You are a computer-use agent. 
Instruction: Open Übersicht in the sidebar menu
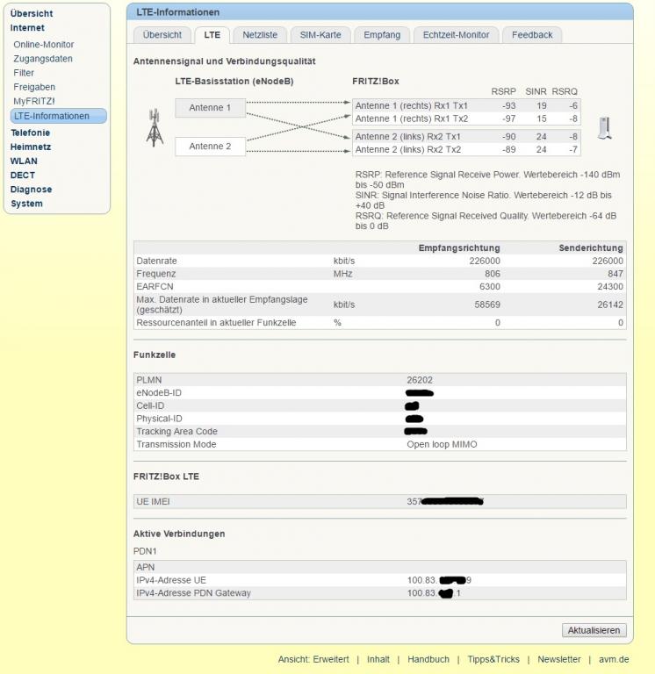coord(32,13)
